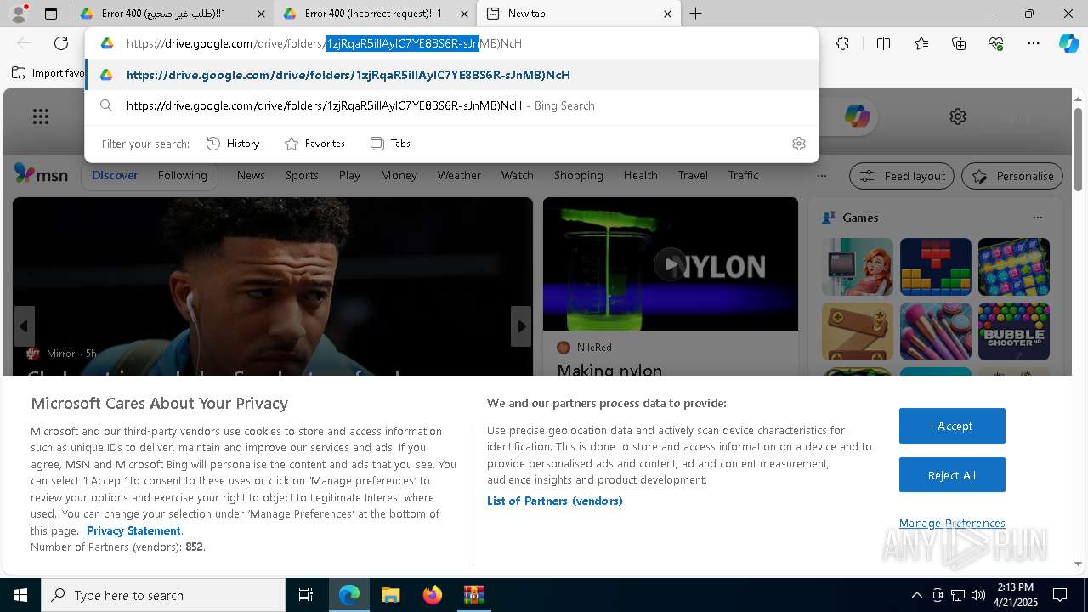Close the Arabic Error 400 tab
The image size is (1088, 612).
pos(261,14)
